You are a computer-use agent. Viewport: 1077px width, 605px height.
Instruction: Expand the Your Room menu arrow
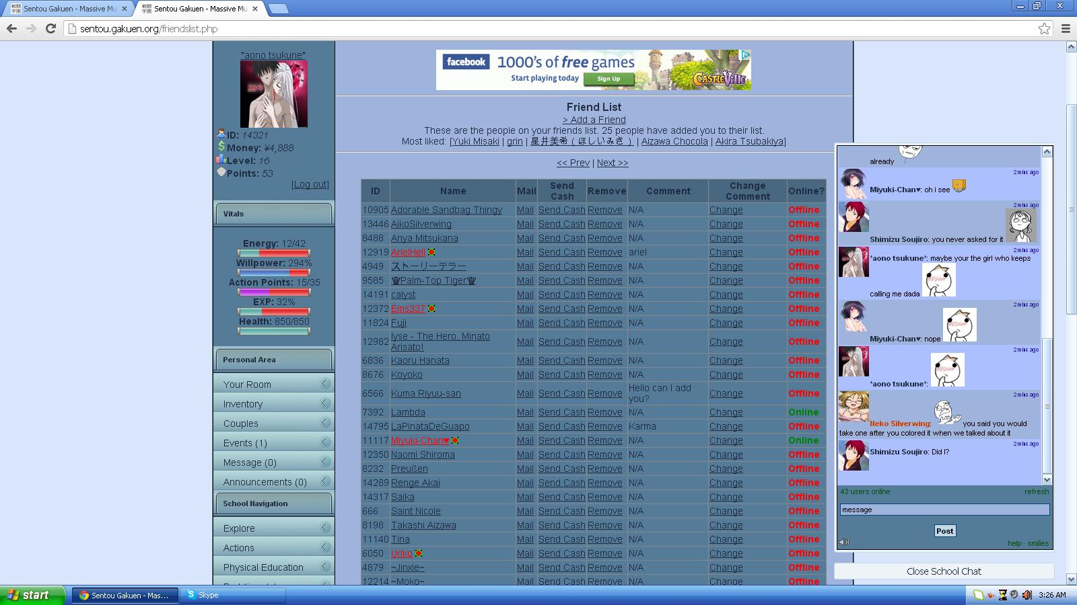point(326,384)
